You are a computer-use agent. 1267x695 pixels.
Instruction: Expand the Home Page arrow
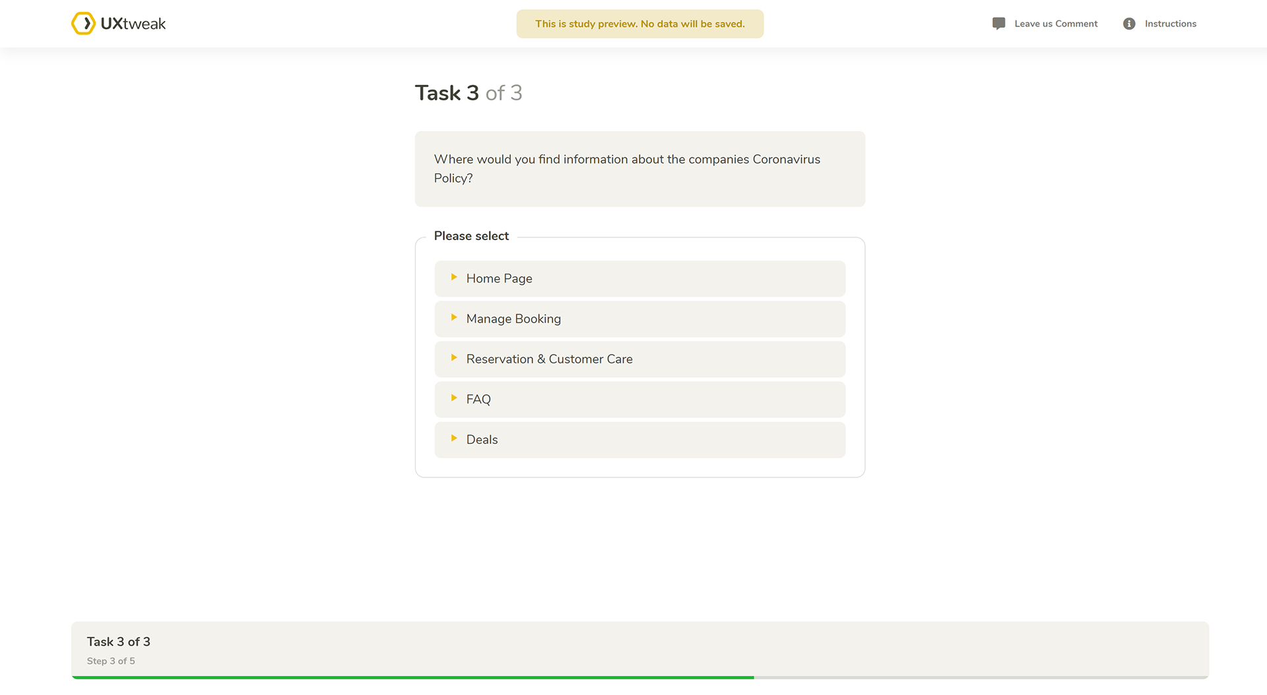(x=454, y=278)
